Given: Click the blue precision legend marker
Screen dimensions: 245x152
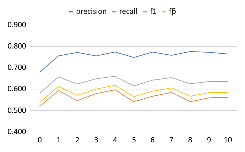Looking at the screenshot, I should (x=72, y=12).
